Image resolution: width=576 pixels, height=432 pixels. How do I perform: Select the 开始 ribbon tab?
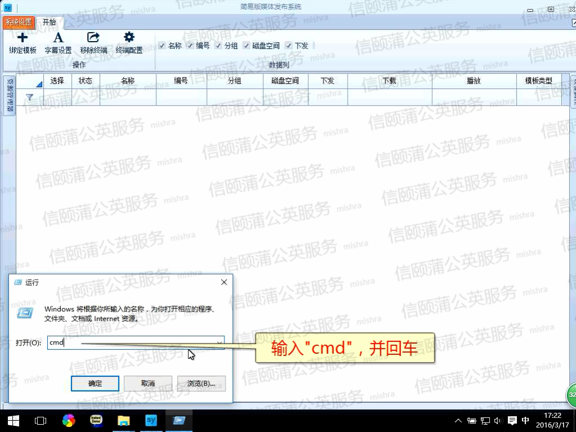click(49, 22)
